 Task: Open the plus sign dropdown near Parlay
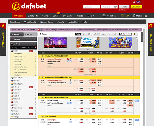point(84,34)
